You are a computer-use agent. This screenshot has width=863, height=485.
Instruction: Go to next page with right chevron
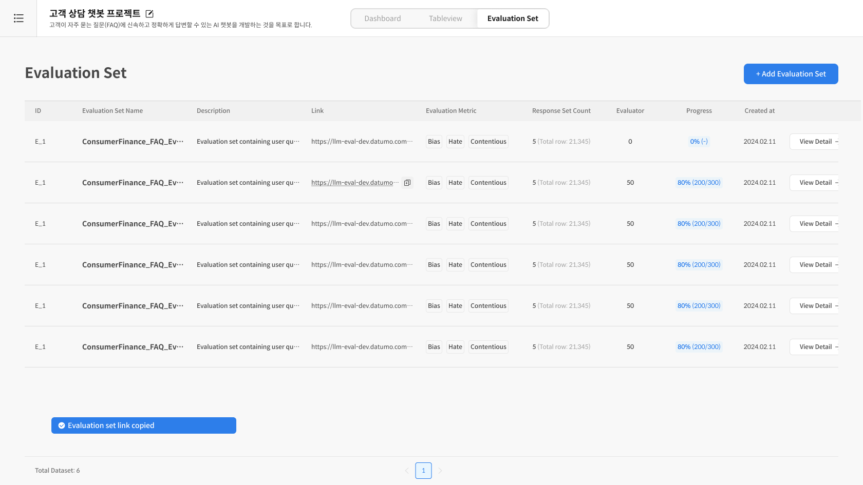pyautogui.click(x=440, y=471)
